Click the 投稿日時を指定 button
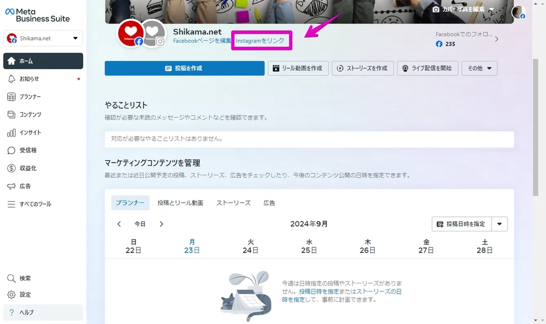This screenshot has width=546, height=324. (462, 224)
